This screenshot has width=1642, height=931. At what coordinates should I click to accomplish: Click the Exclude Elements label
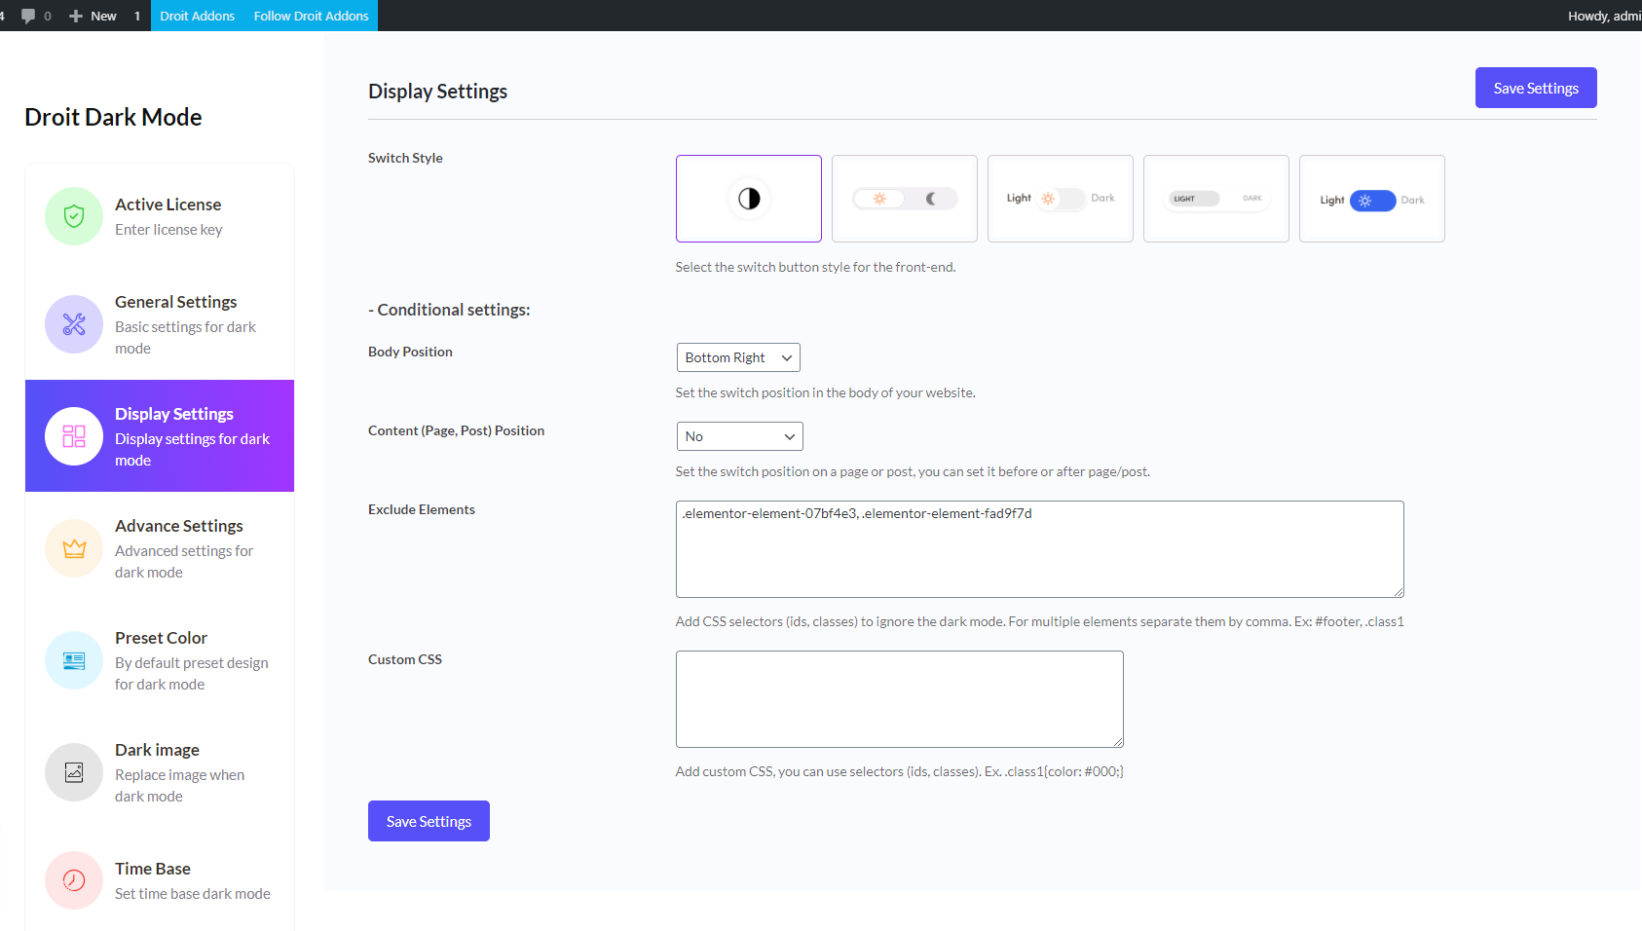click(x=422, y=509)
